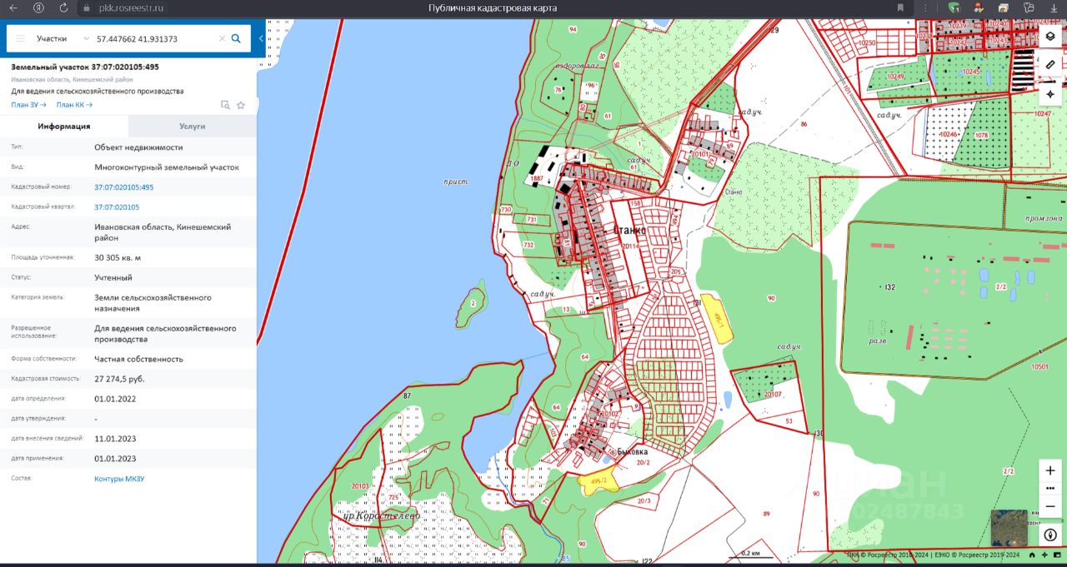Click the locate-me crosshair map button
Viewport: 1067px width, 567px height.
[x=1050, y=93]
